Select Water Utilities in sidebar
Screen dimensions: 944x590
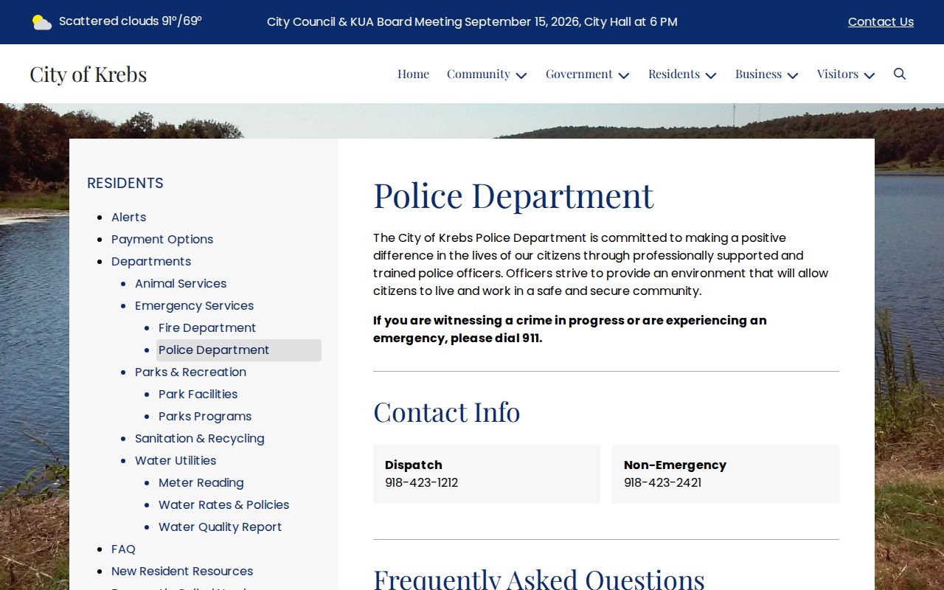click(176, 460)
